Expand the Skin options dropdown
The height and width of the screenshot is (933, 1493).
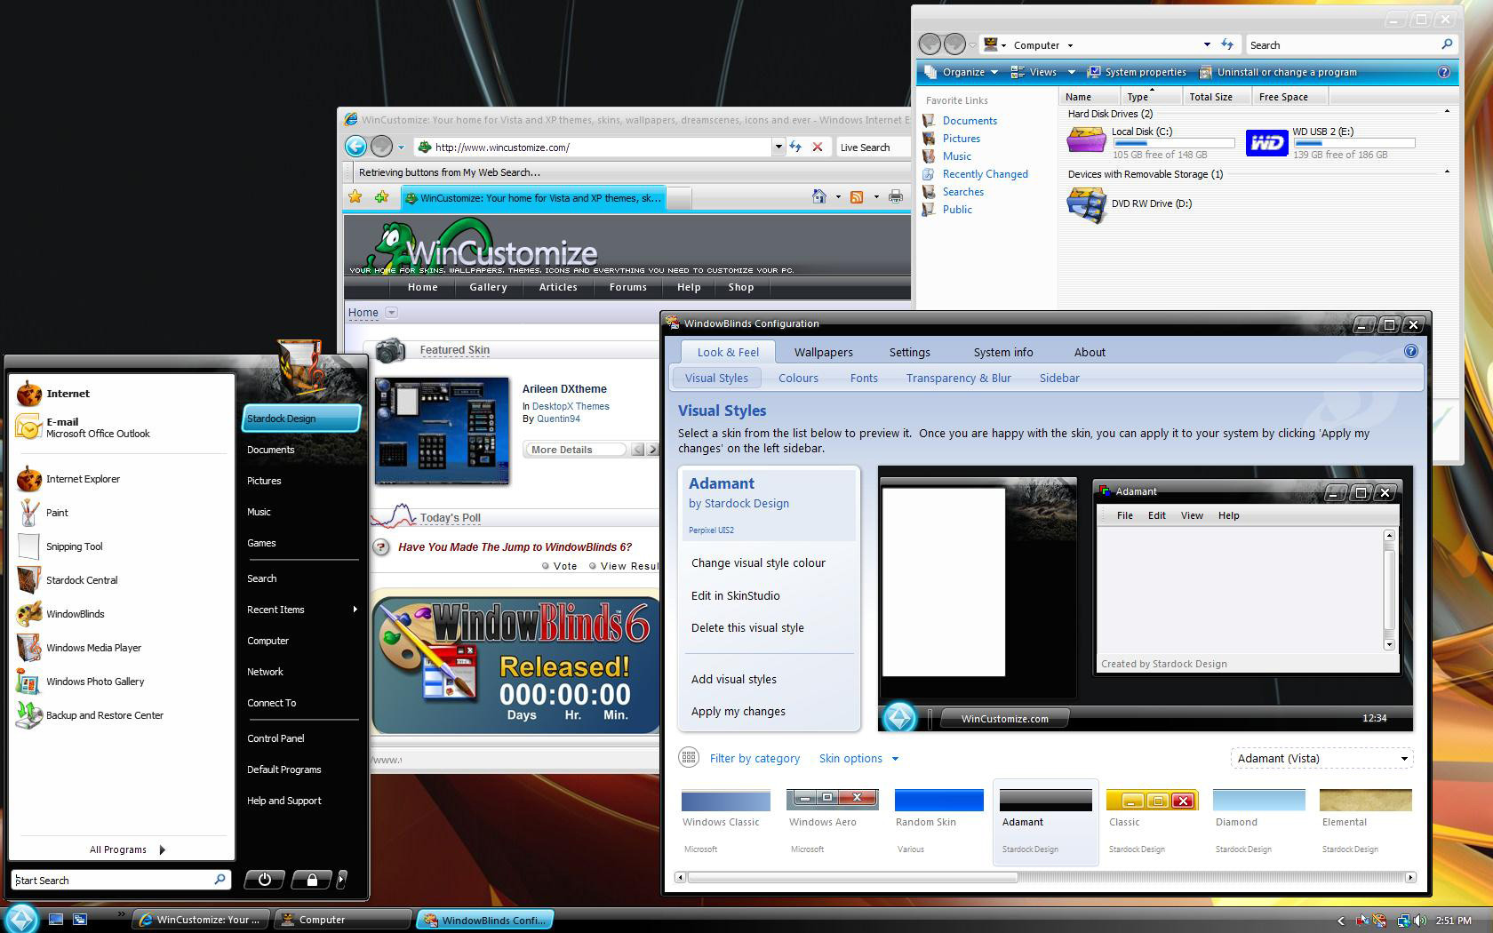(x=858, y=758)
